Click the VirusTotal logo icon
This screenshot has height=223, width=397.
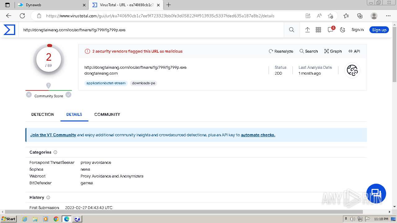(x=9, y=30)
